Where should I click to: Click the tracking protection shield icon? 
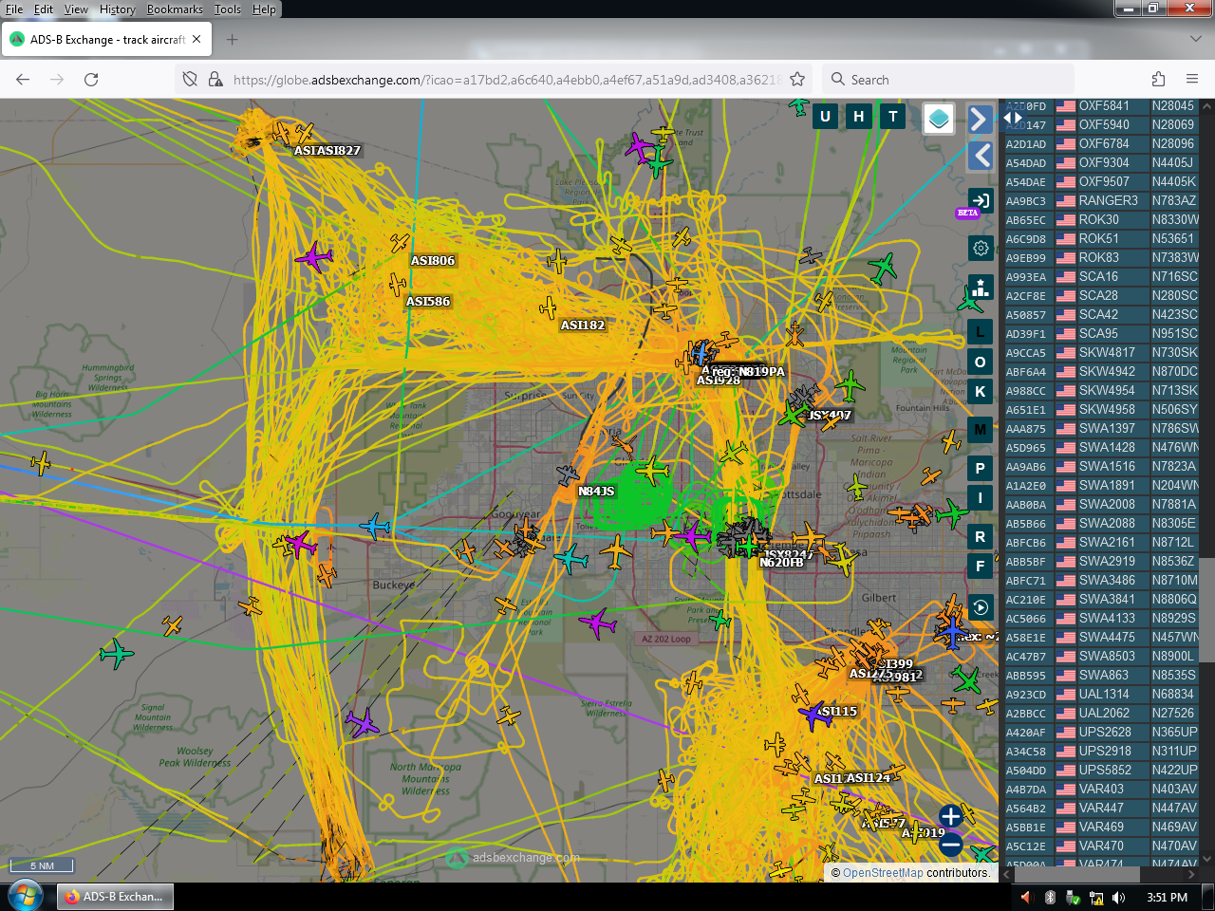click(x=190, y=80)
